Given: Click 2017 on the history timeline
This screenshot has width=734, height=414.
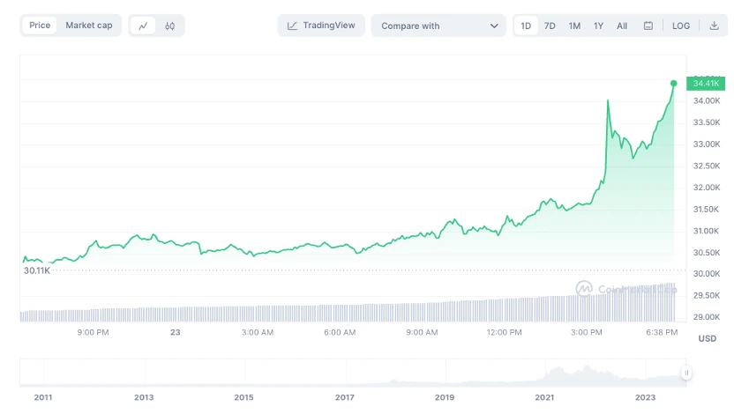Looking at the screenshot, I should pos(344,397).
